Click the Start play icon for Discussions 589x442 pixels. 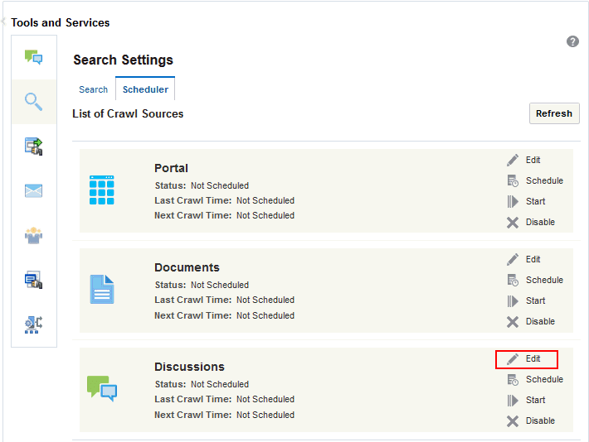[513, 400]
